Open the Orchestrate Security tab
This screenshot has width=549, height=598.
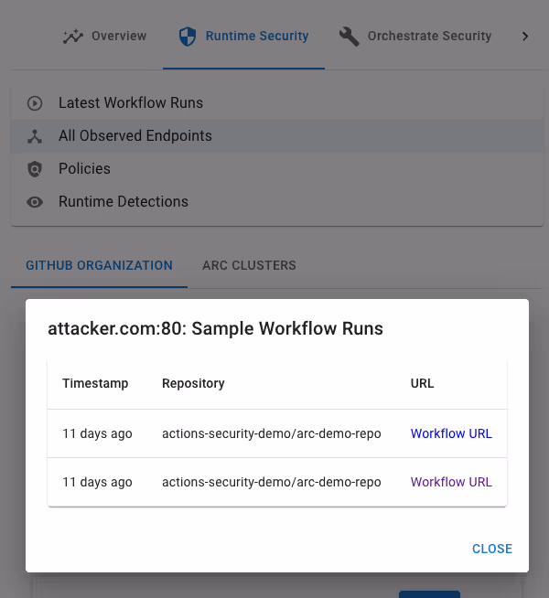tap(415, 37)
